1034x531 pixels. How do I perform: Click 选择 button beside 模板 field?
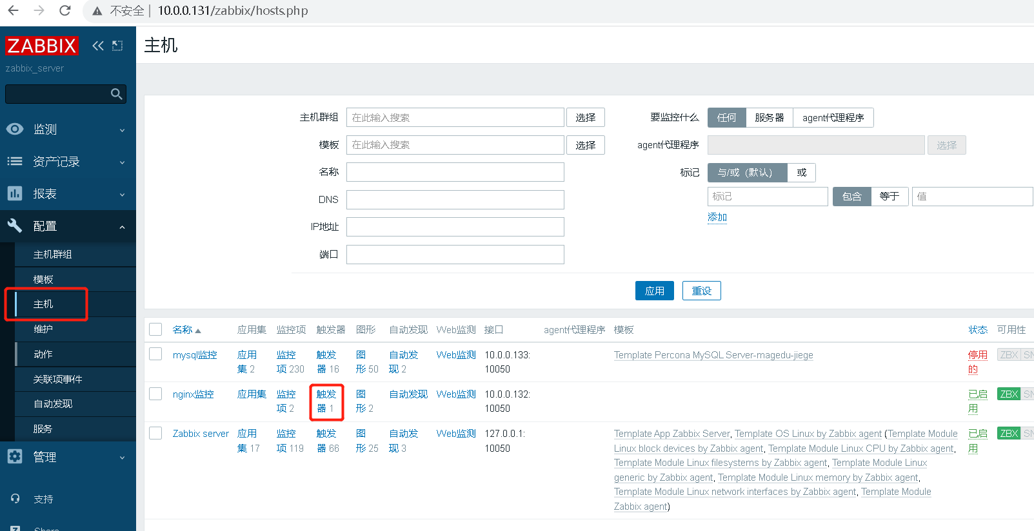586,145
